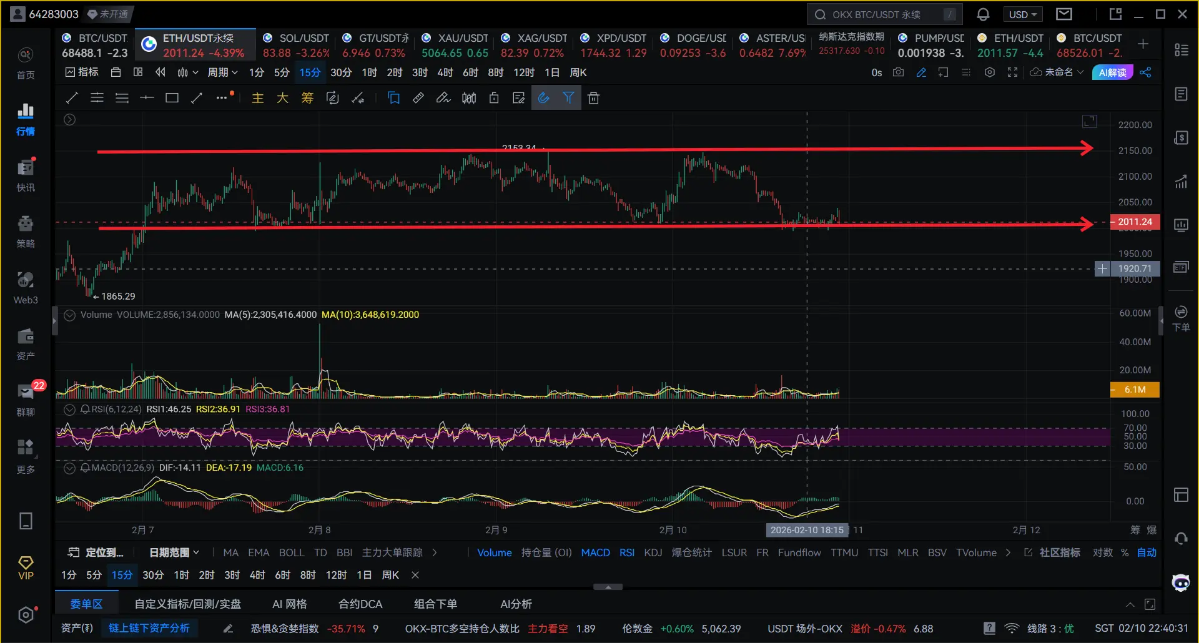Open 群聊 group chat with 22 badge
The height and width of the screenshot is (643, 1199).
[x=26, y=400]
